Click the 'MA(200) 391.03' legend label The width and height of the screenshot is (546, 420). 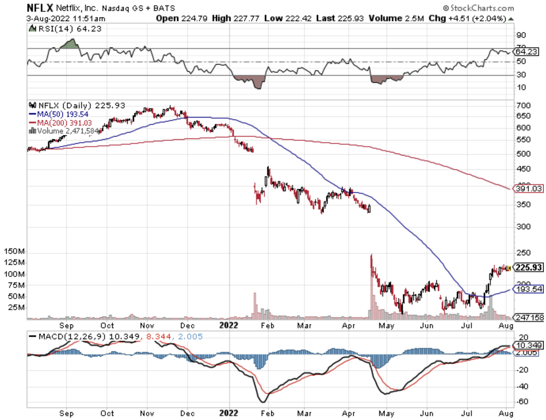click(x=64, y=123)
